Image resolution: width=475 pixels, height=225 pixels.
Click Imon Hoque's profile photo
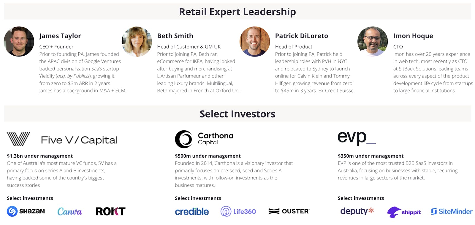(373, 41)
